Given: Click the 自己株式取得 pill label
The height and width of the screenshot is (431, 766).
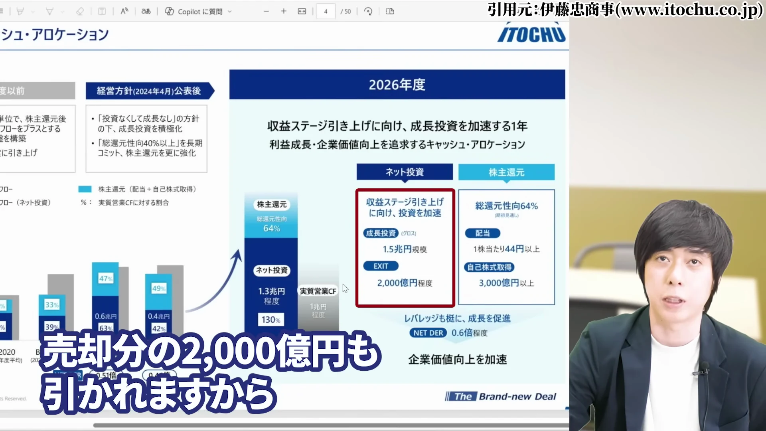Looking at the screenshot, I should [x=489, y=267].
